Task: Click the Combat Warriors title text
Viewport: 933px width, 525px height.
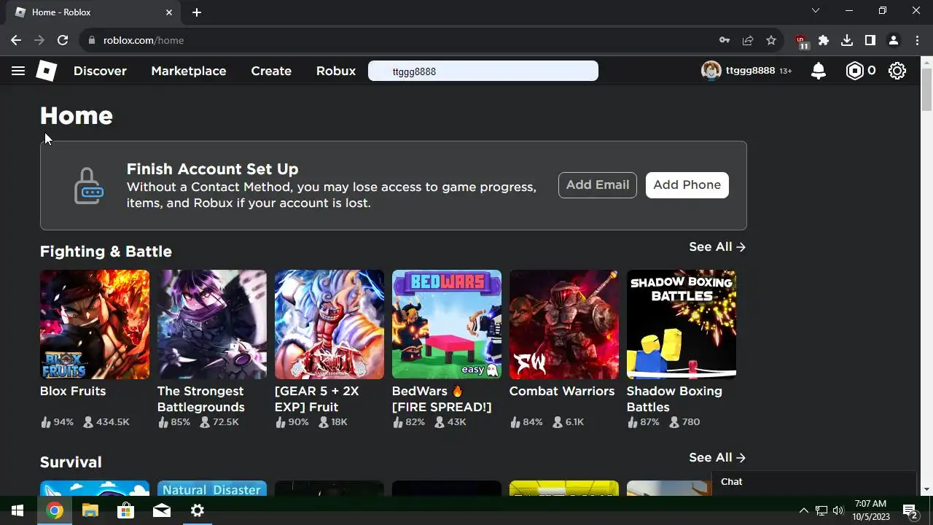Action: [x=562, y=392]
